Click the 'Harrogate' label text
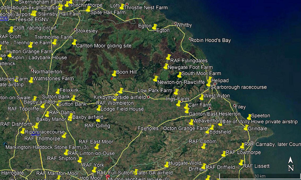This screenshot has width=301, height=180. click(12, 173)
